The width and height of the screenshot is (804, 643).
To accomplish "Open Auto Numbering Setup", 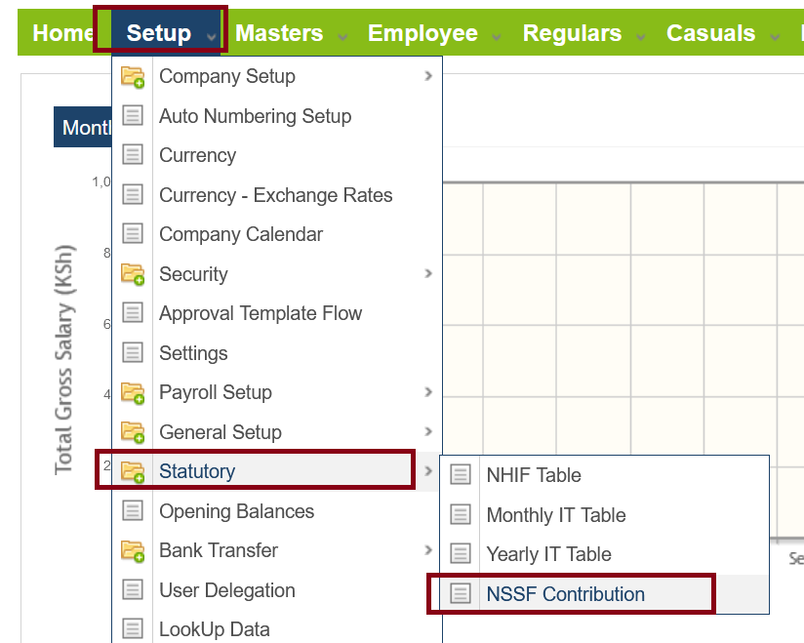I will pos(255,116).
